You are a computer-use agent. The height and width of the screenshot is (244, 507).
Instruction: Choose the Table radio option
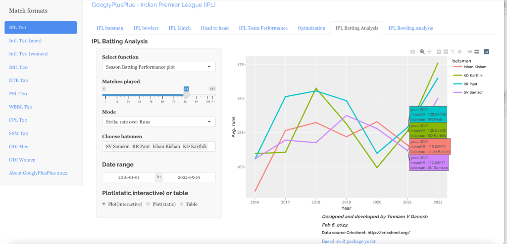click(x=182, y=204)
